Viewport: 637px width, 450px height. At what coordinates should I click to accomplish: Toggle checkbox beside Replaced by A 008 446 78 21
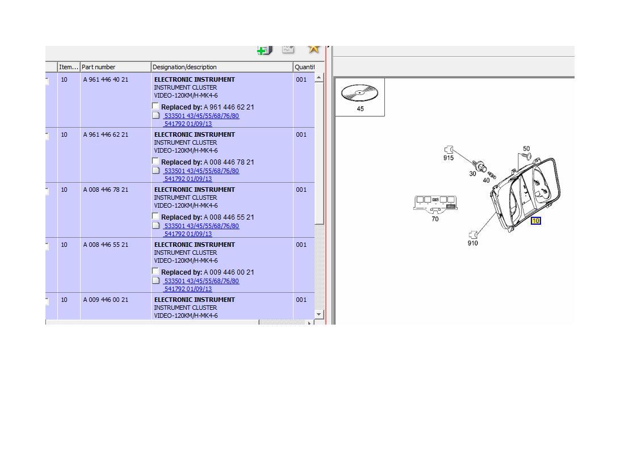156,161
